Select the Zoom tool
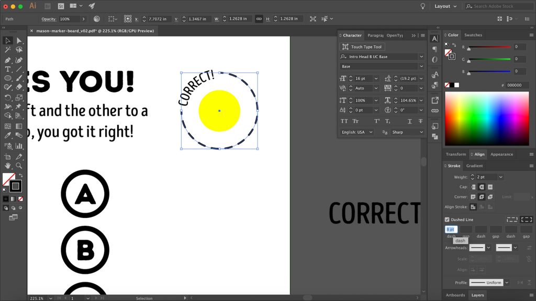This screenshot has width=536, height=301. click(19, 166)
